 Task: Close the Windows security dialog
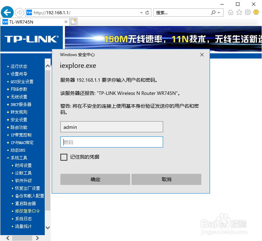pos(202,55)
